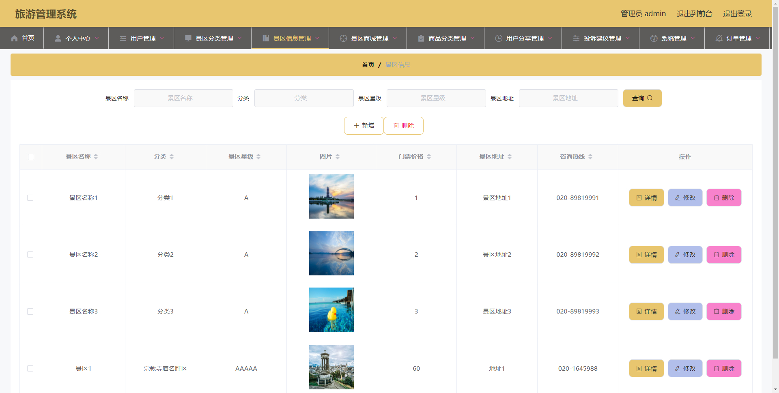Expand the 用户管理 dropdown menu

[142, 38]
